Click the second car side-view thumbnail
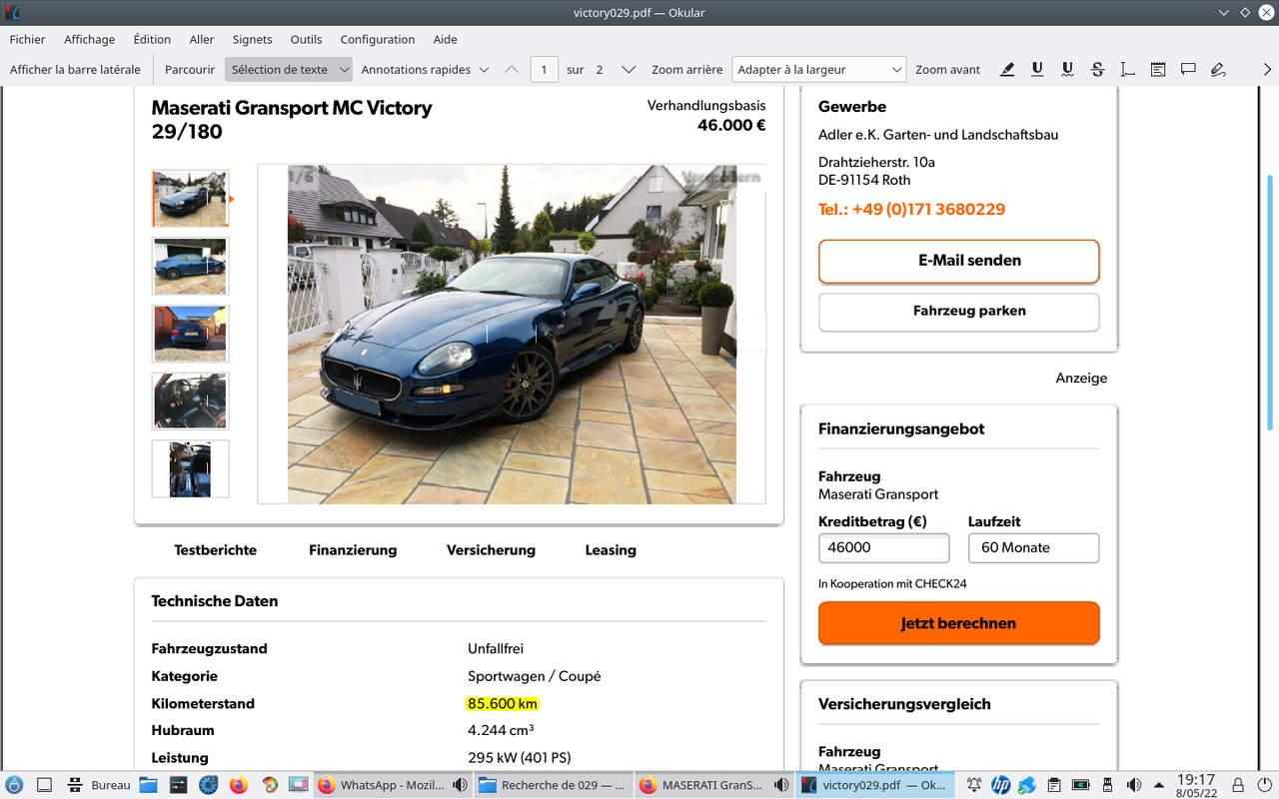This screenshot has width=1279, height=799. click(x=190, y=266)
